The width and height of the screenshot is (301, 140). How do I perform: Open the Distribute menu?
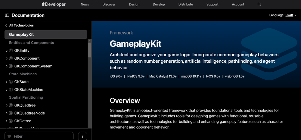click(x=186, y=4)
